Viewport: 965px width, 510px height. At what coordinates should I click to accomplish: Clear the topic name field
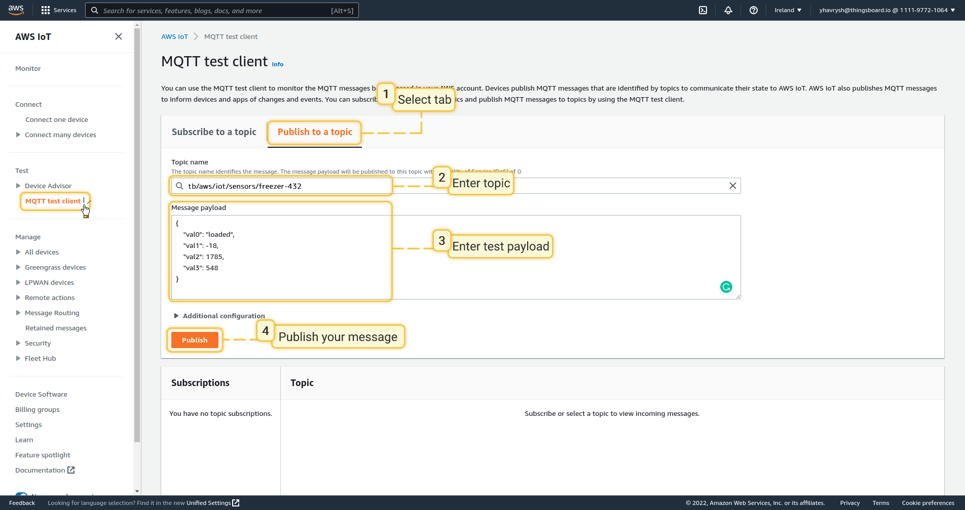tap(732, 186)
